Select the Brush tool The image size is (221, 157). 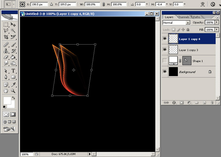point(13,45)
